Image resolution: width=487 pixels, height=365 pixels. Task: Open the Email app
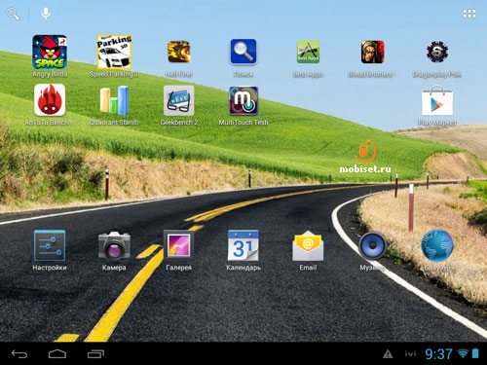pos(308,245)
